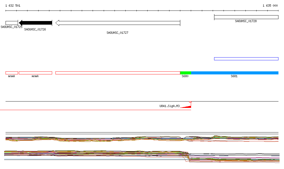
Task: Select the blue outlined box under SAOUHSC_01728
Action: click(x=246, y=59)
